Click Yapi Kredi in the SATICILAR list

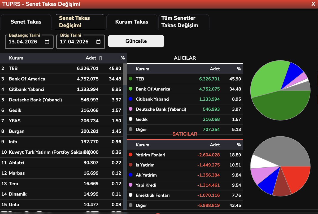pyautogui.click(x=146, y=185)
